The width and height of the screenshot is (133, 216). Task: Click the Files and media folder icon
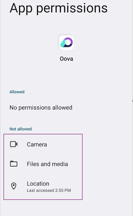(14, 164)
